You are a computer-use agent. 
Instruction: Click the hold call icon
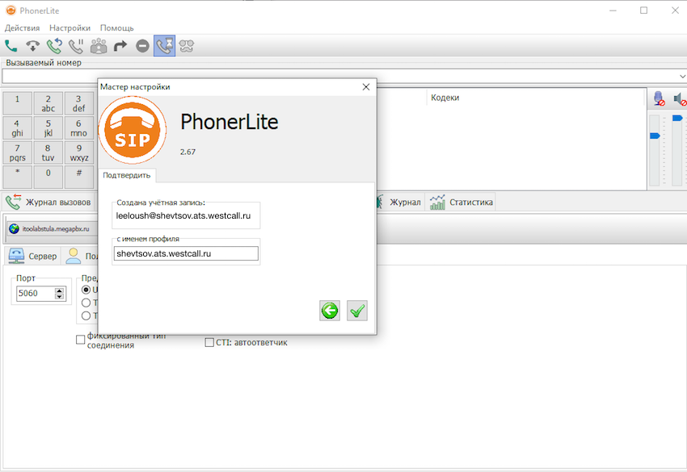point(76,45)
